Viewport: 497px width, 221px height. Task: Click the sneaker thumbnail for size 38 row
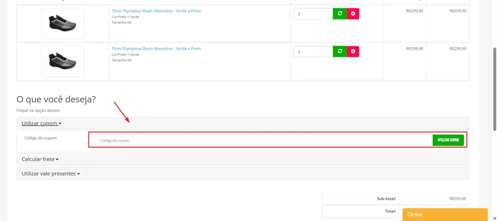[x=63, y=23]
